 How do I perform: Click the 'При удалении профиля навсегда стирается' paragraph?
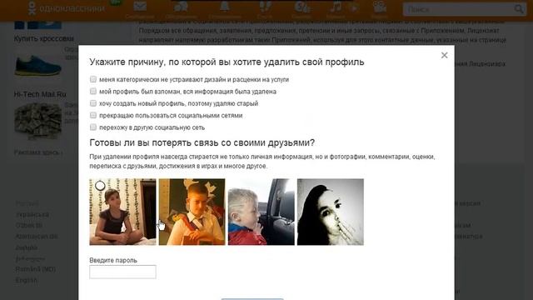(262, 161)
